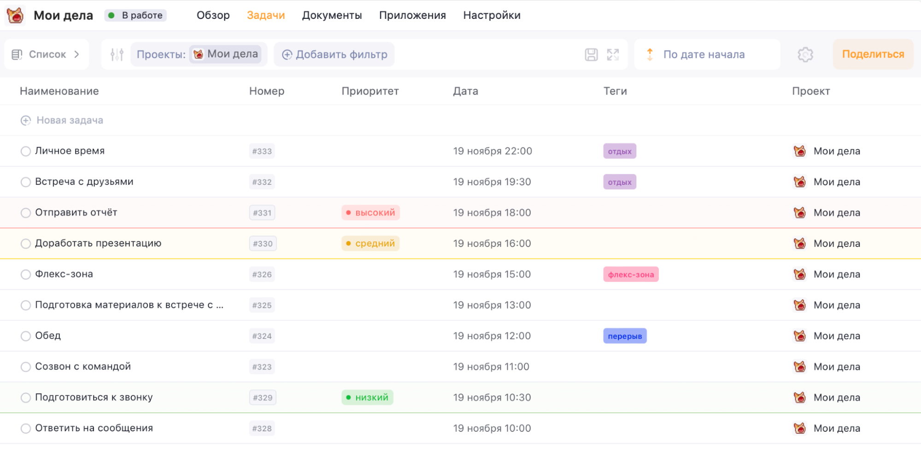Click the filter sliders icon
Viewport: 921px width, 452px height.
[x=117, y=54]
